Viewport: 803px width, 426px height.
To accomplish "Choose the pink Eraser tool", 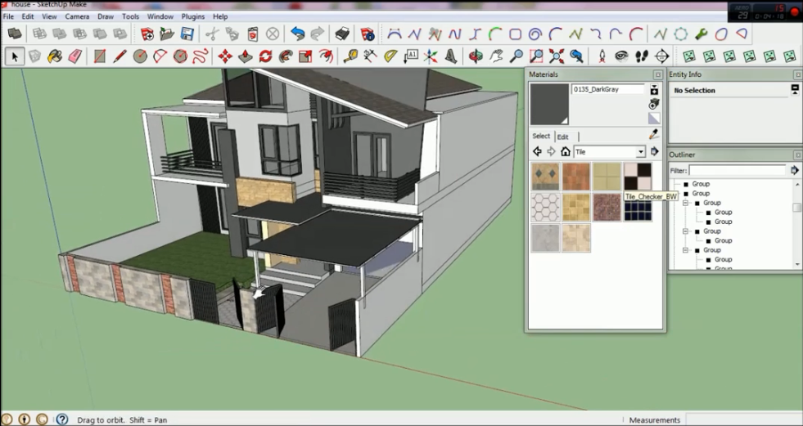I will pos(74,56).
